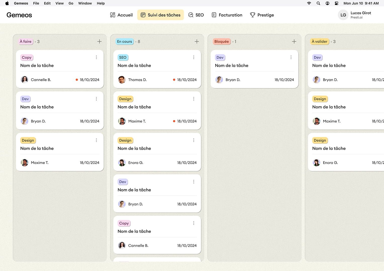Open three-dot menu on En cours Copy card
The width and height of the screenshot is (384, 271).
[194, 223]
